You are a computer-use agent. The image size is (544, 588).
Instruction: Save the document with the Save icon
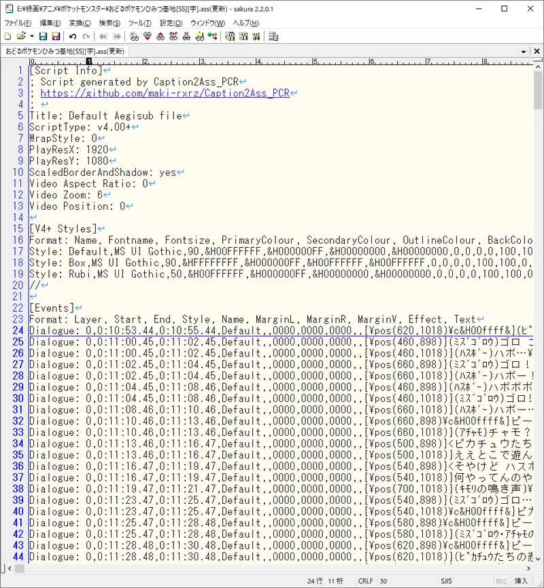[x=43, y=36]
